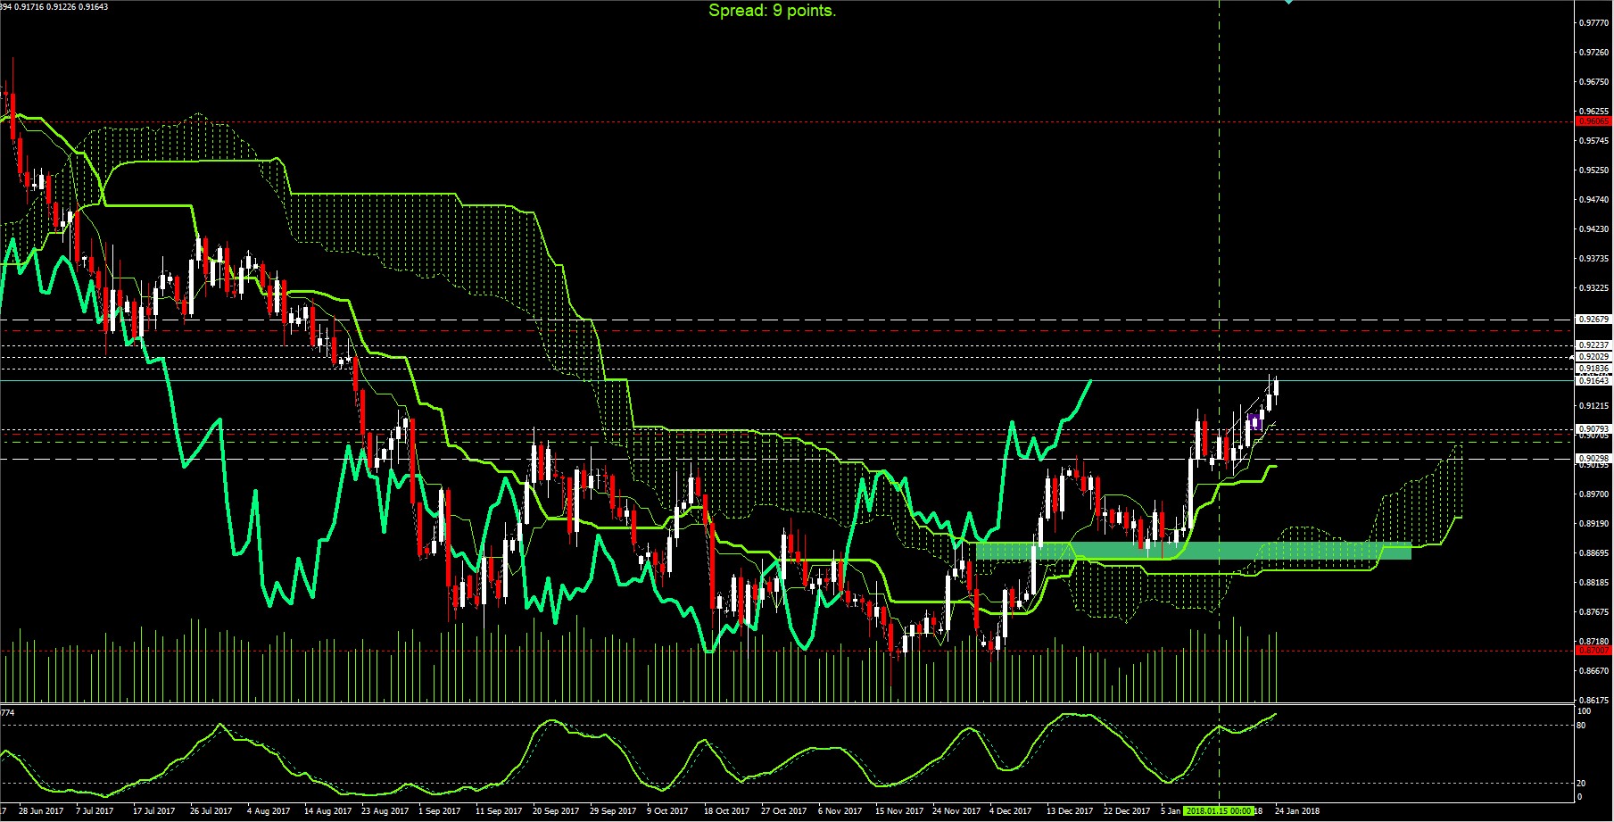Click the 0.86670 price scale value
The height and width of the screenshot is (822, 1614).
pos(1593,671)
